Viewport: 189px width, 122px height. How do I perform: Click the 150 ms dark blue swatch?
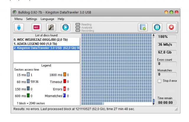pos(28,89)
